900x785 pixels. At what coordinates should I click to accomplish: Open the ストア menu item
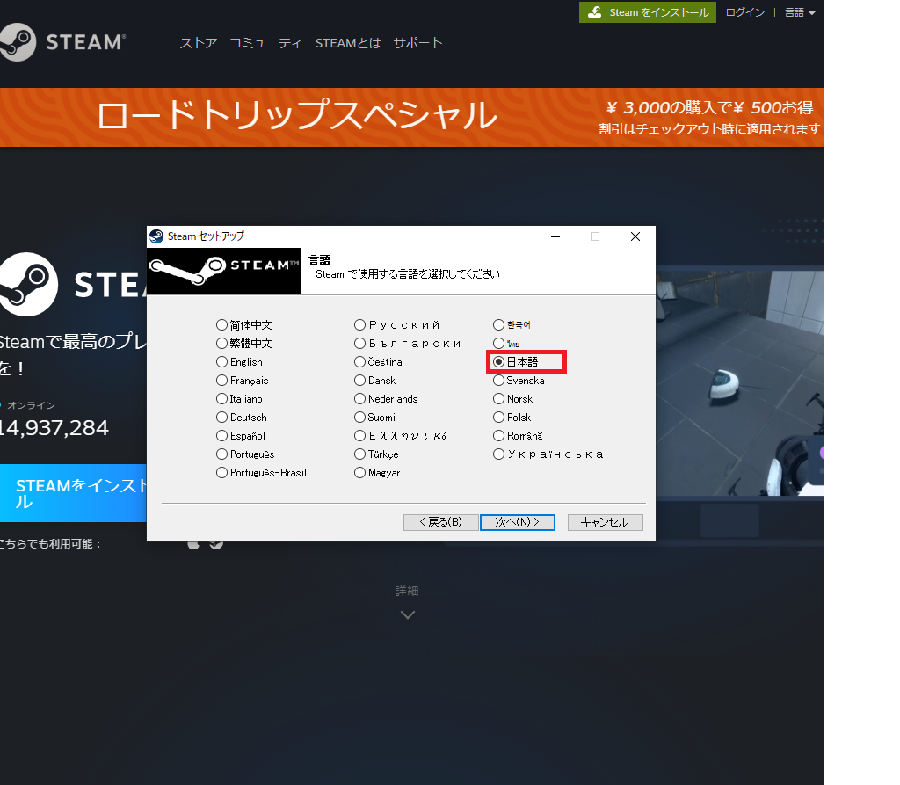coord(199,43)
